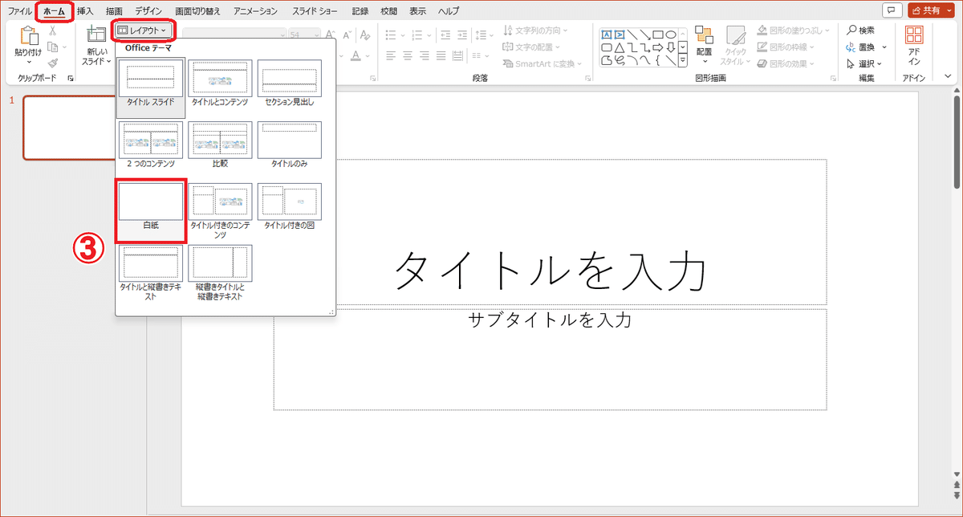Select slide 1 thumbnail in the panel
Screen dimensions: 963x517
pos(71,128)
